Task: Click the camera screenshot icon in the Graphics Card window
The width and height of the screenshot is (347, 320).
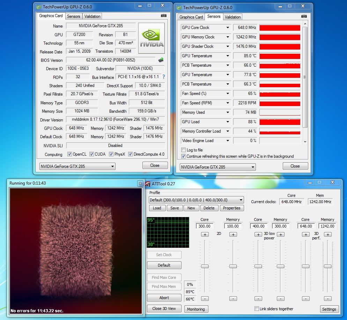Action: [x=163, y=16]
